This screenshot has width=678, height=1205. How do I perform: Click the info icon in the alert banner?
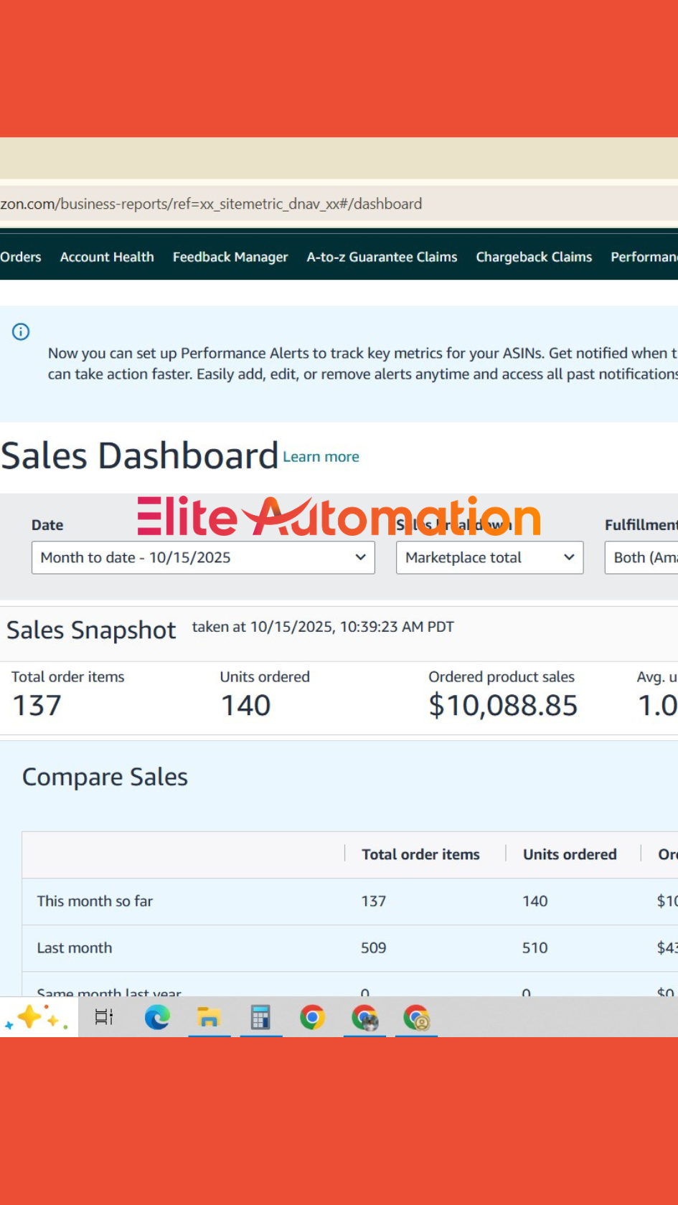point(21,331)
